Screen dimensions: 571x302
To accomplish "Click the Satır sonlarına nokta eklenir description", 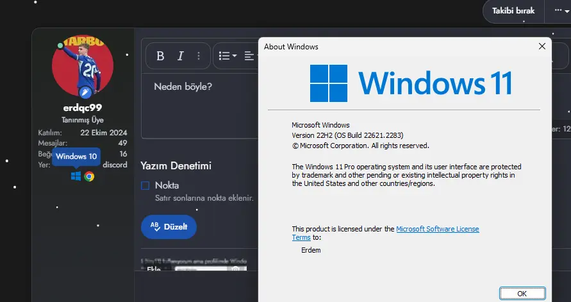I will click(204, 198).
